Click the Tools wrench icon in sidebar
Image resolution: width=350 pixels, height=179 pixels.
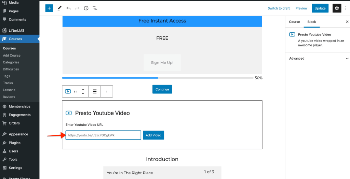click(x=4, y=160)
